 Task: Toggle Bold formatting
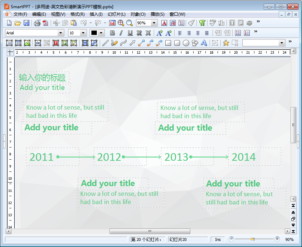click(112, 33)
